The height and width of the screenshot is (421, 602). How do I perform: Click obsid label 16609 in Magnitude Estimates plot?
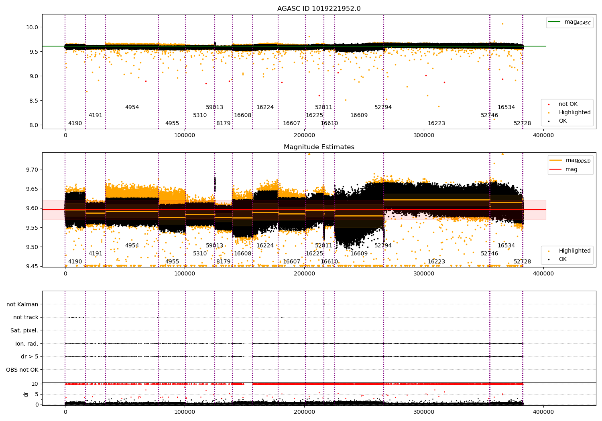point(359,254)
